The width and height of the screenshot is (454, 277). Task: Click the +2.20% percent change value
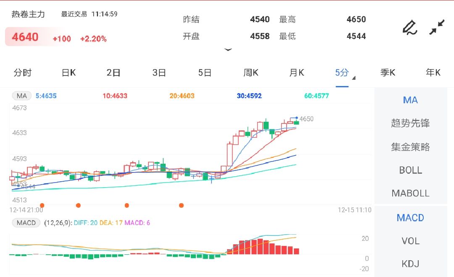click(x=93, y=39)
